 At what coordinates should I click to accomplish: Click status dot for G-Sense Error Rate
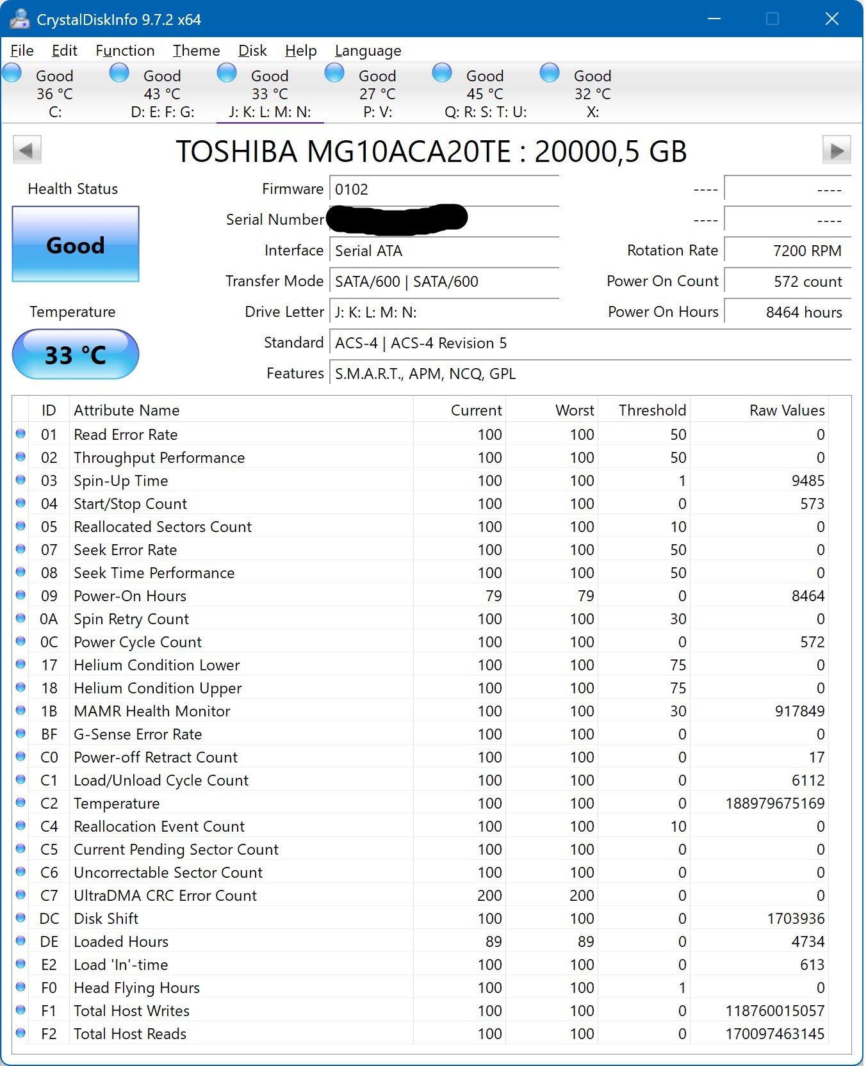(20, 734)
